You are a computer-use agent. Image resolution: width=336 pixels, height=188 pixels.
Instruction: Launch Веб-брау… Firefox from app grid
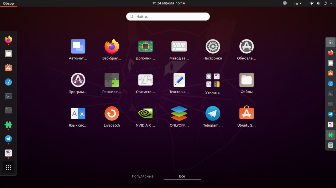tap(112, 47)
